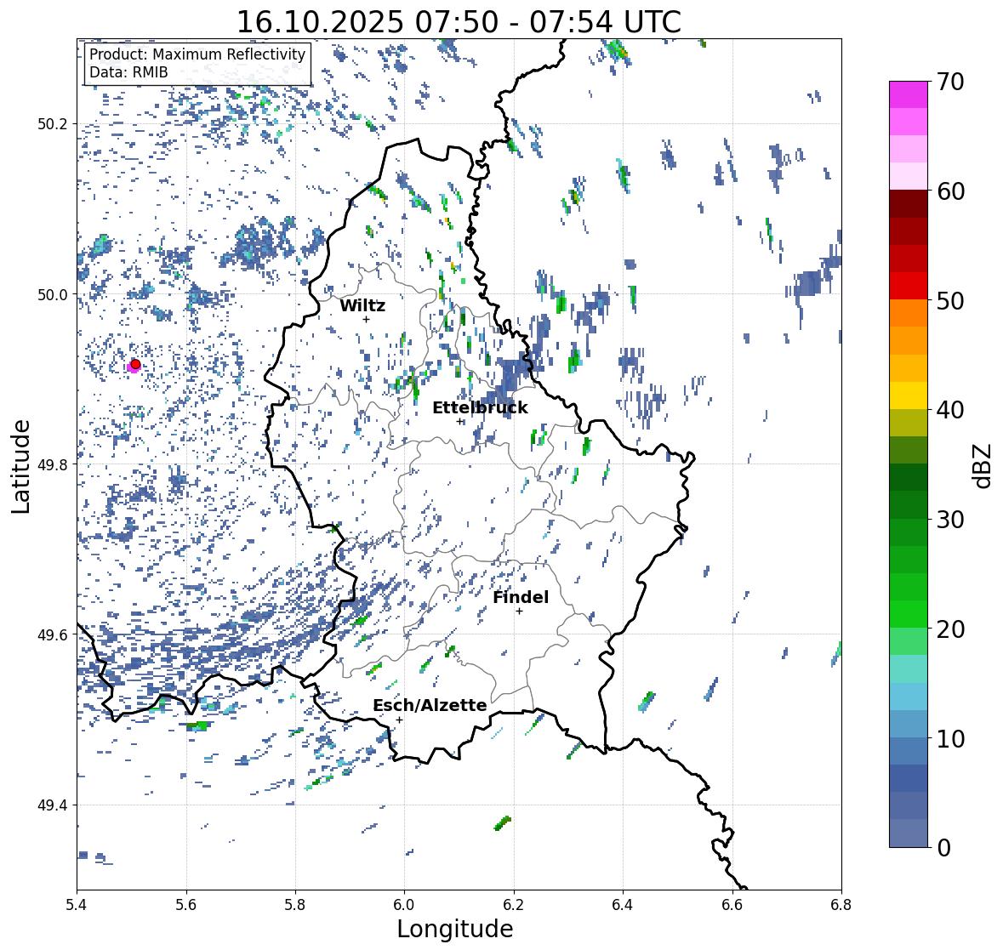Click the Findel cross marker
Image resolution: width=1003 pixels, height=950 pixels.
coord(520,612)
